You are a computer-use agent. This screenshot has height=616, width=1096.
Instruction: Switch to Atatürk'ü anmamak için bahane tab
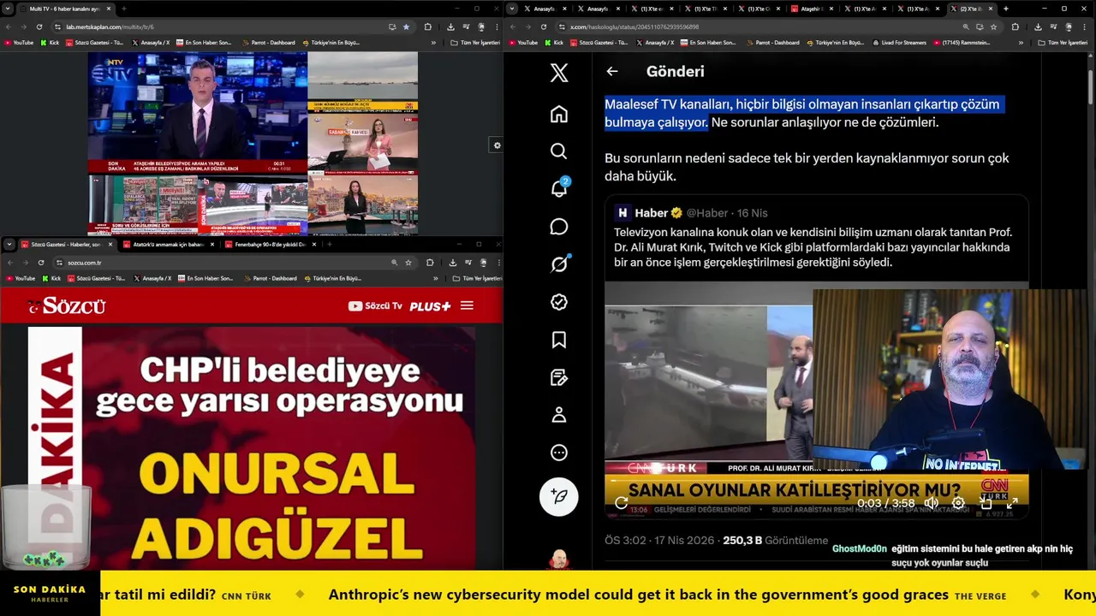pyautogui.click(x=168, y=245)
